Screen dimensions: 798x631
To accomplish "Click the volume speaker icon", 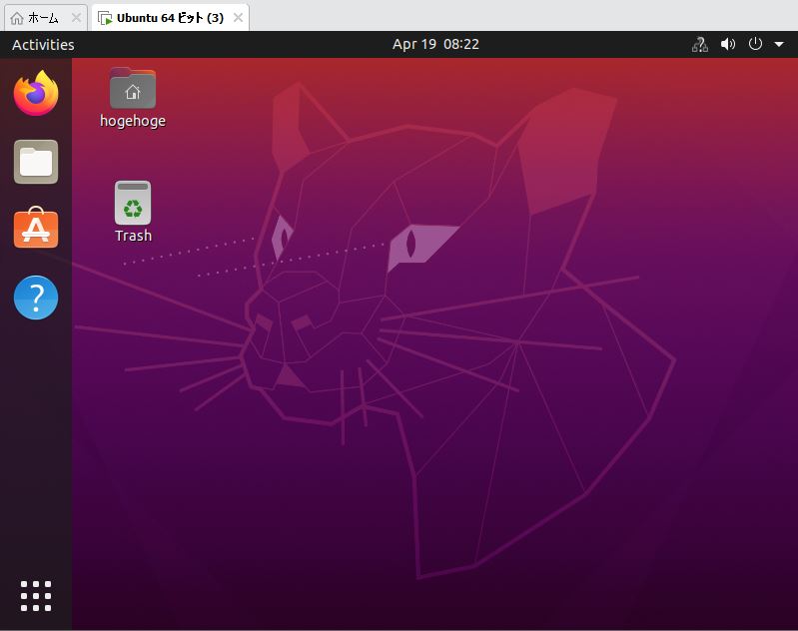I will pyautogui.click(x=728, y=44).
